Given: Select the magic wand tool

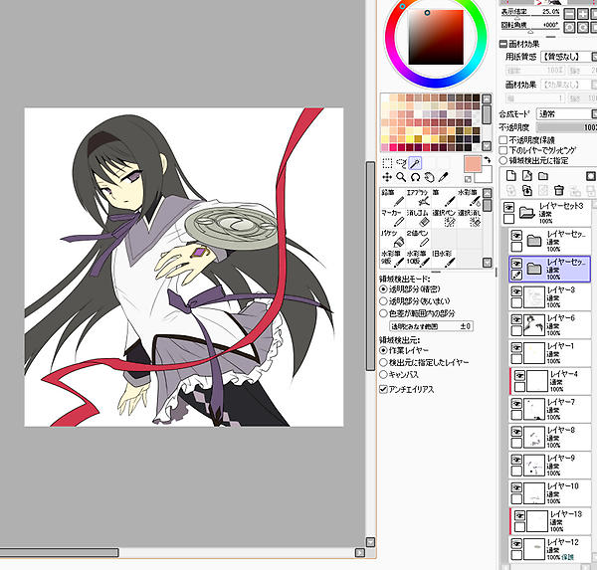Looking at the screenshot, I should [415, 163].
